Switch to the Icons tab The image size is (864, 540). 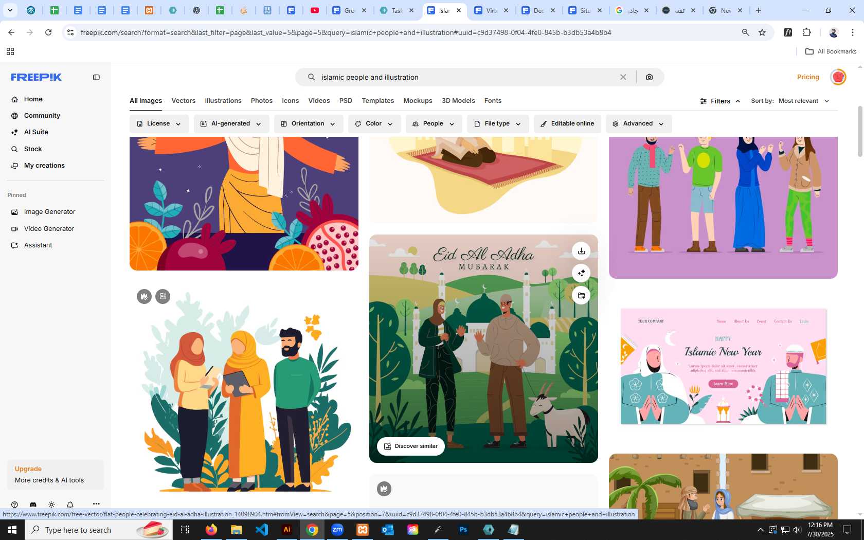click(x=291, y=101)
